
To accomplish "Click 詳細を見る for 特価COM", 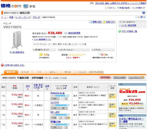I will tap(112, 124).
